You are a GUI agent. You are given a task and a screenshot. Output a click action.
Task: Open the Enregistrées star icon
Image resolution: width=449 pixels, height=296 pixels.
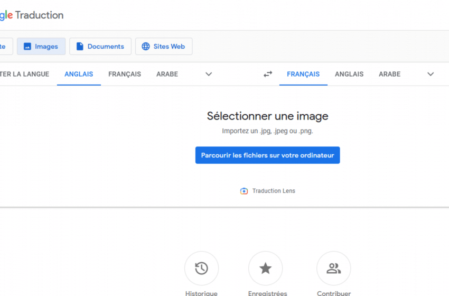pos(266,269)
